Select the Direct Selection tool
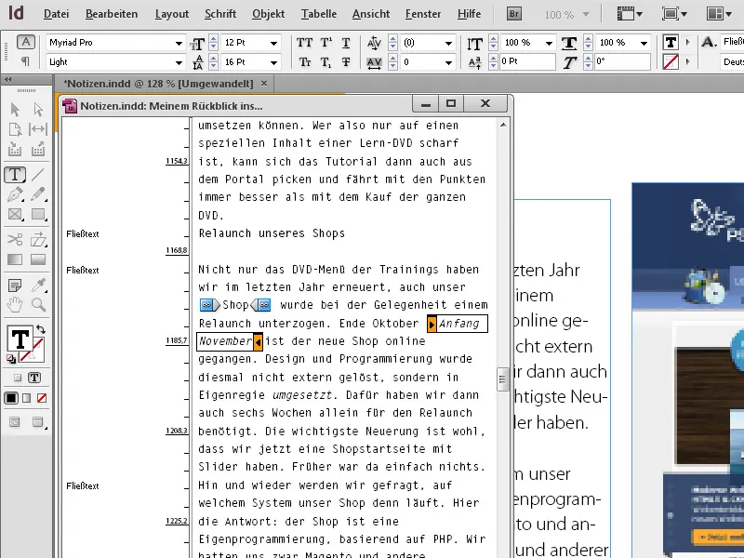The height and width of the screenshot is (558, 744). pyautogui.click(x=38, y=110)
